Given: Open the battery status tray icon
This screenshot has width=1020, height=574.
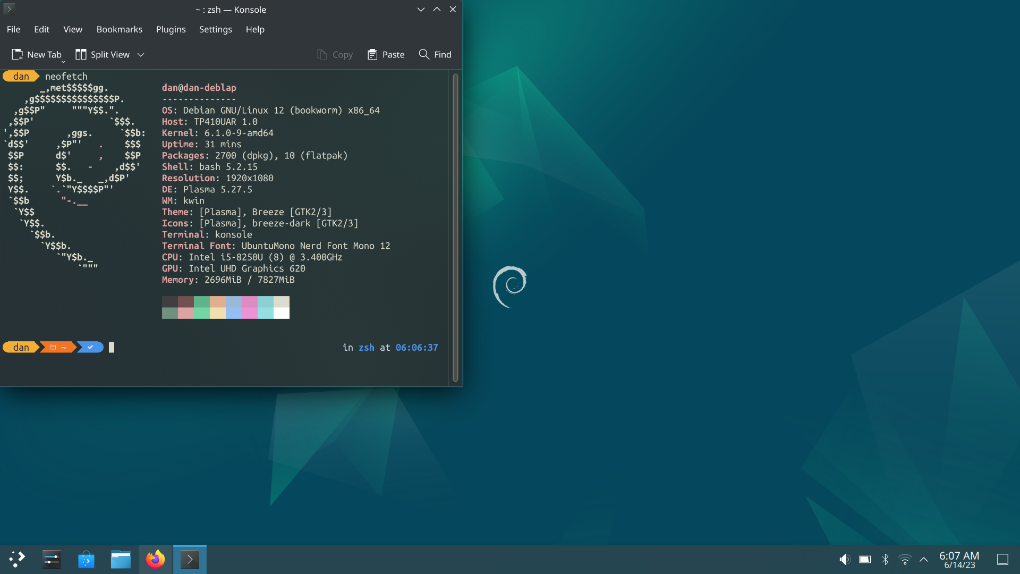Looking at the screenshot, I should click(865, 559).
